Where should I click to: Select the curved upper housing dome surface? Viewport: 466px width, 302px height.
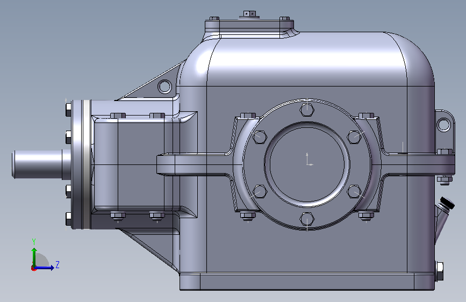(306, 60)
